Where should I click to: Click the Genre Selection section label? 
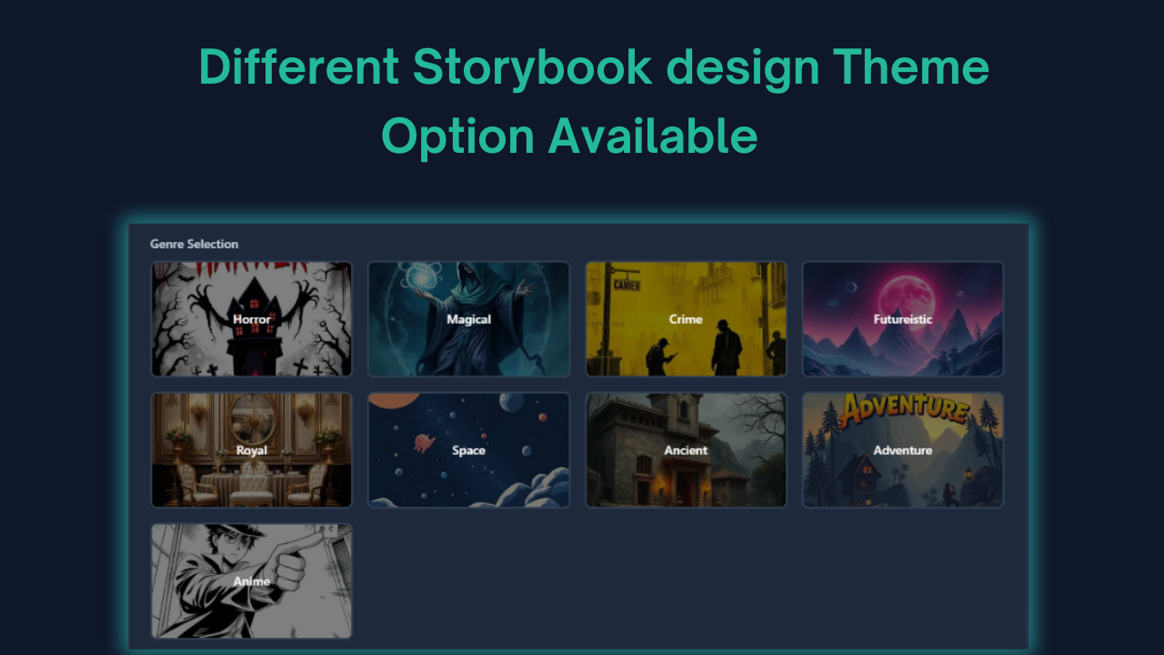coord(195,244)
